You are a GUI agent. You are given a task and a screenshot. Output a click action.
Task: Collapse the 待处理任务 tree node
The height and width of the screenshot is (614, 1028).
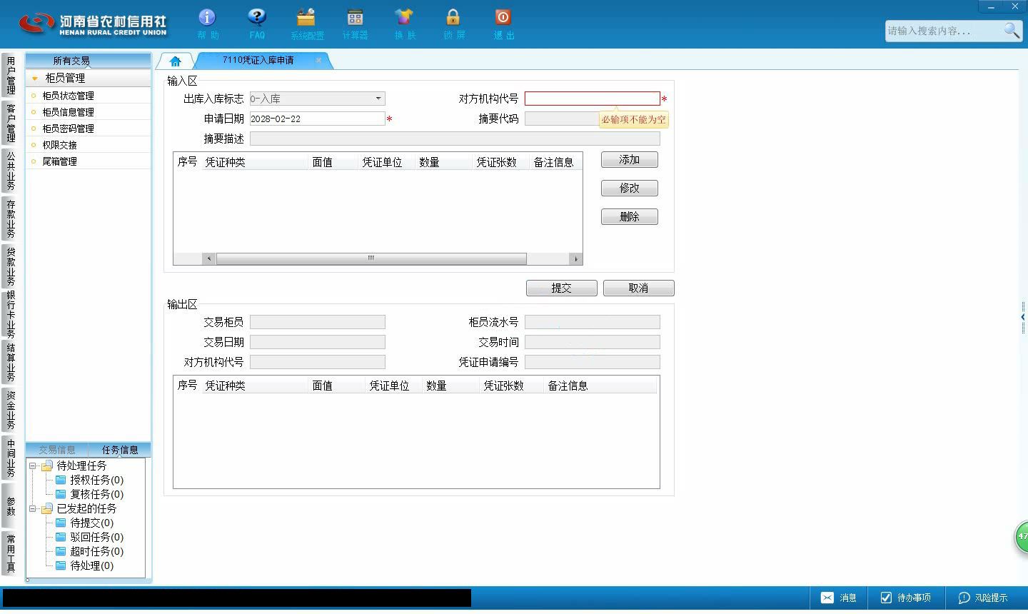33,465
